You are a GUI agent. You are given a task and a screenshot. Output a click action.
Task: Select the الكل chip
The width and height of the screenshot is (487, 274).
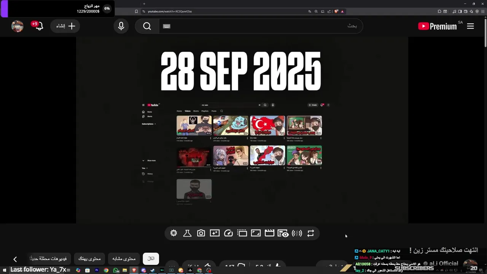pos(151,259)
